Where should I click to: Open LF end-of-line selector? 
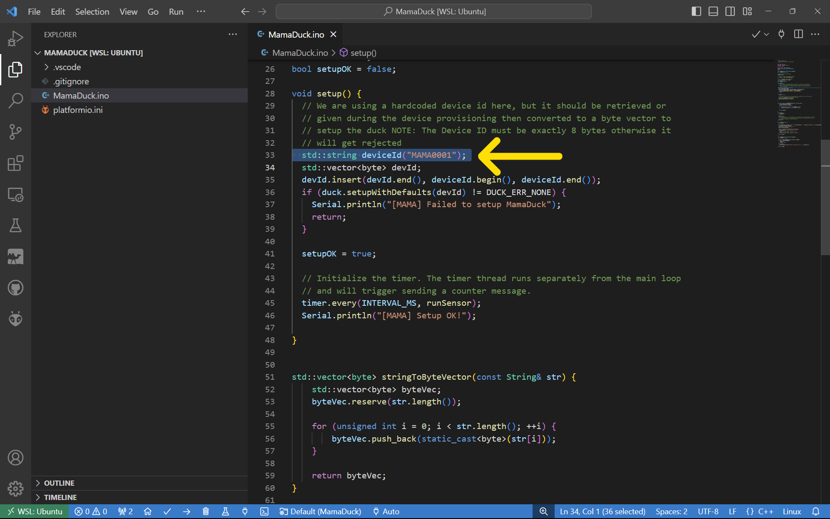[732, 512]
